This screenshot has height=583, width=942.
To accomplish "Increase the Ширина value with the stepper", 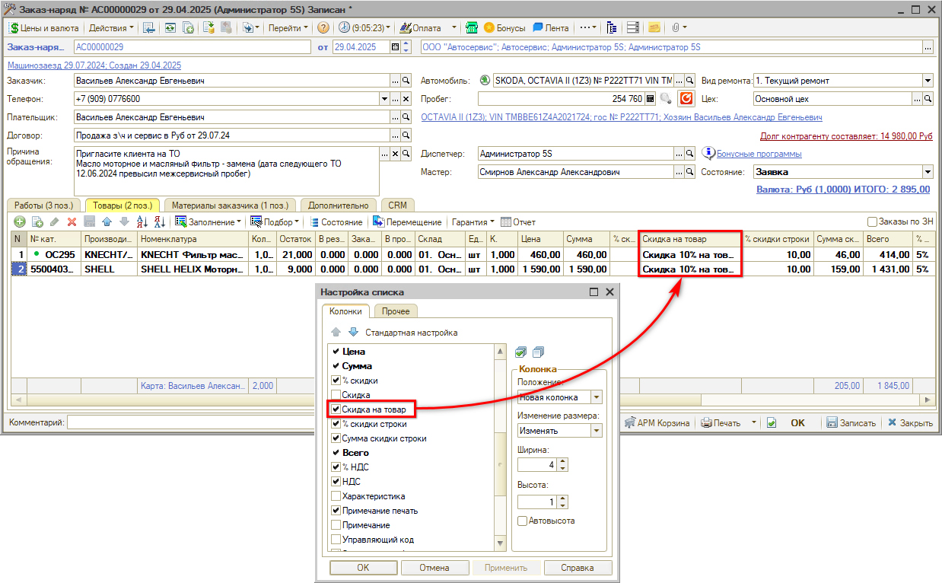I will click(x=562, y=461).
